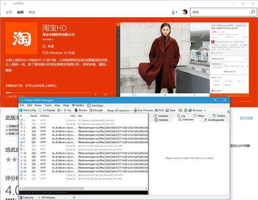Screen dimensions: 258x200
Task: Switch to the AutoResponder tab
Action: (x=214, y=120)
